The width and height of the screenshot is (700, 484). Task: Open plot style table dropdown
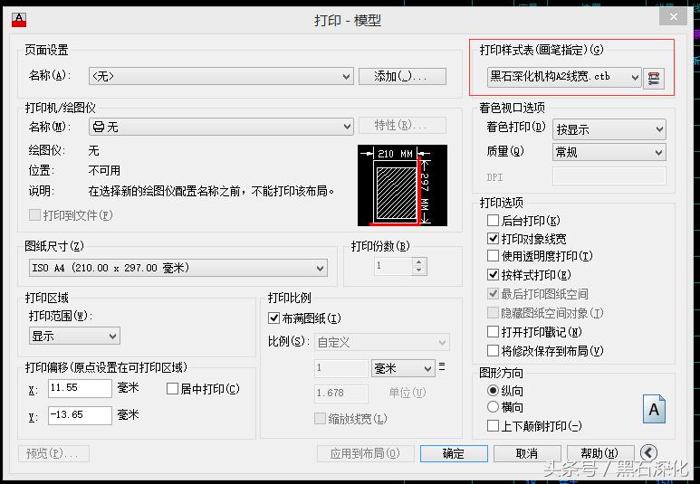[x=564, y=77]
